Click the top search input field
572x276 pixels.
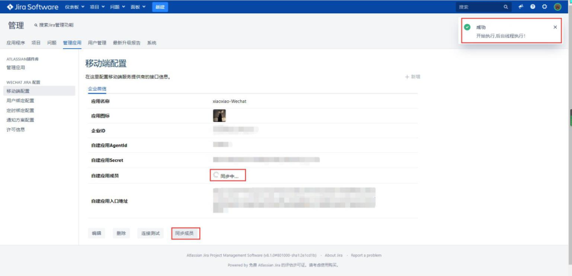click(478, 7)
